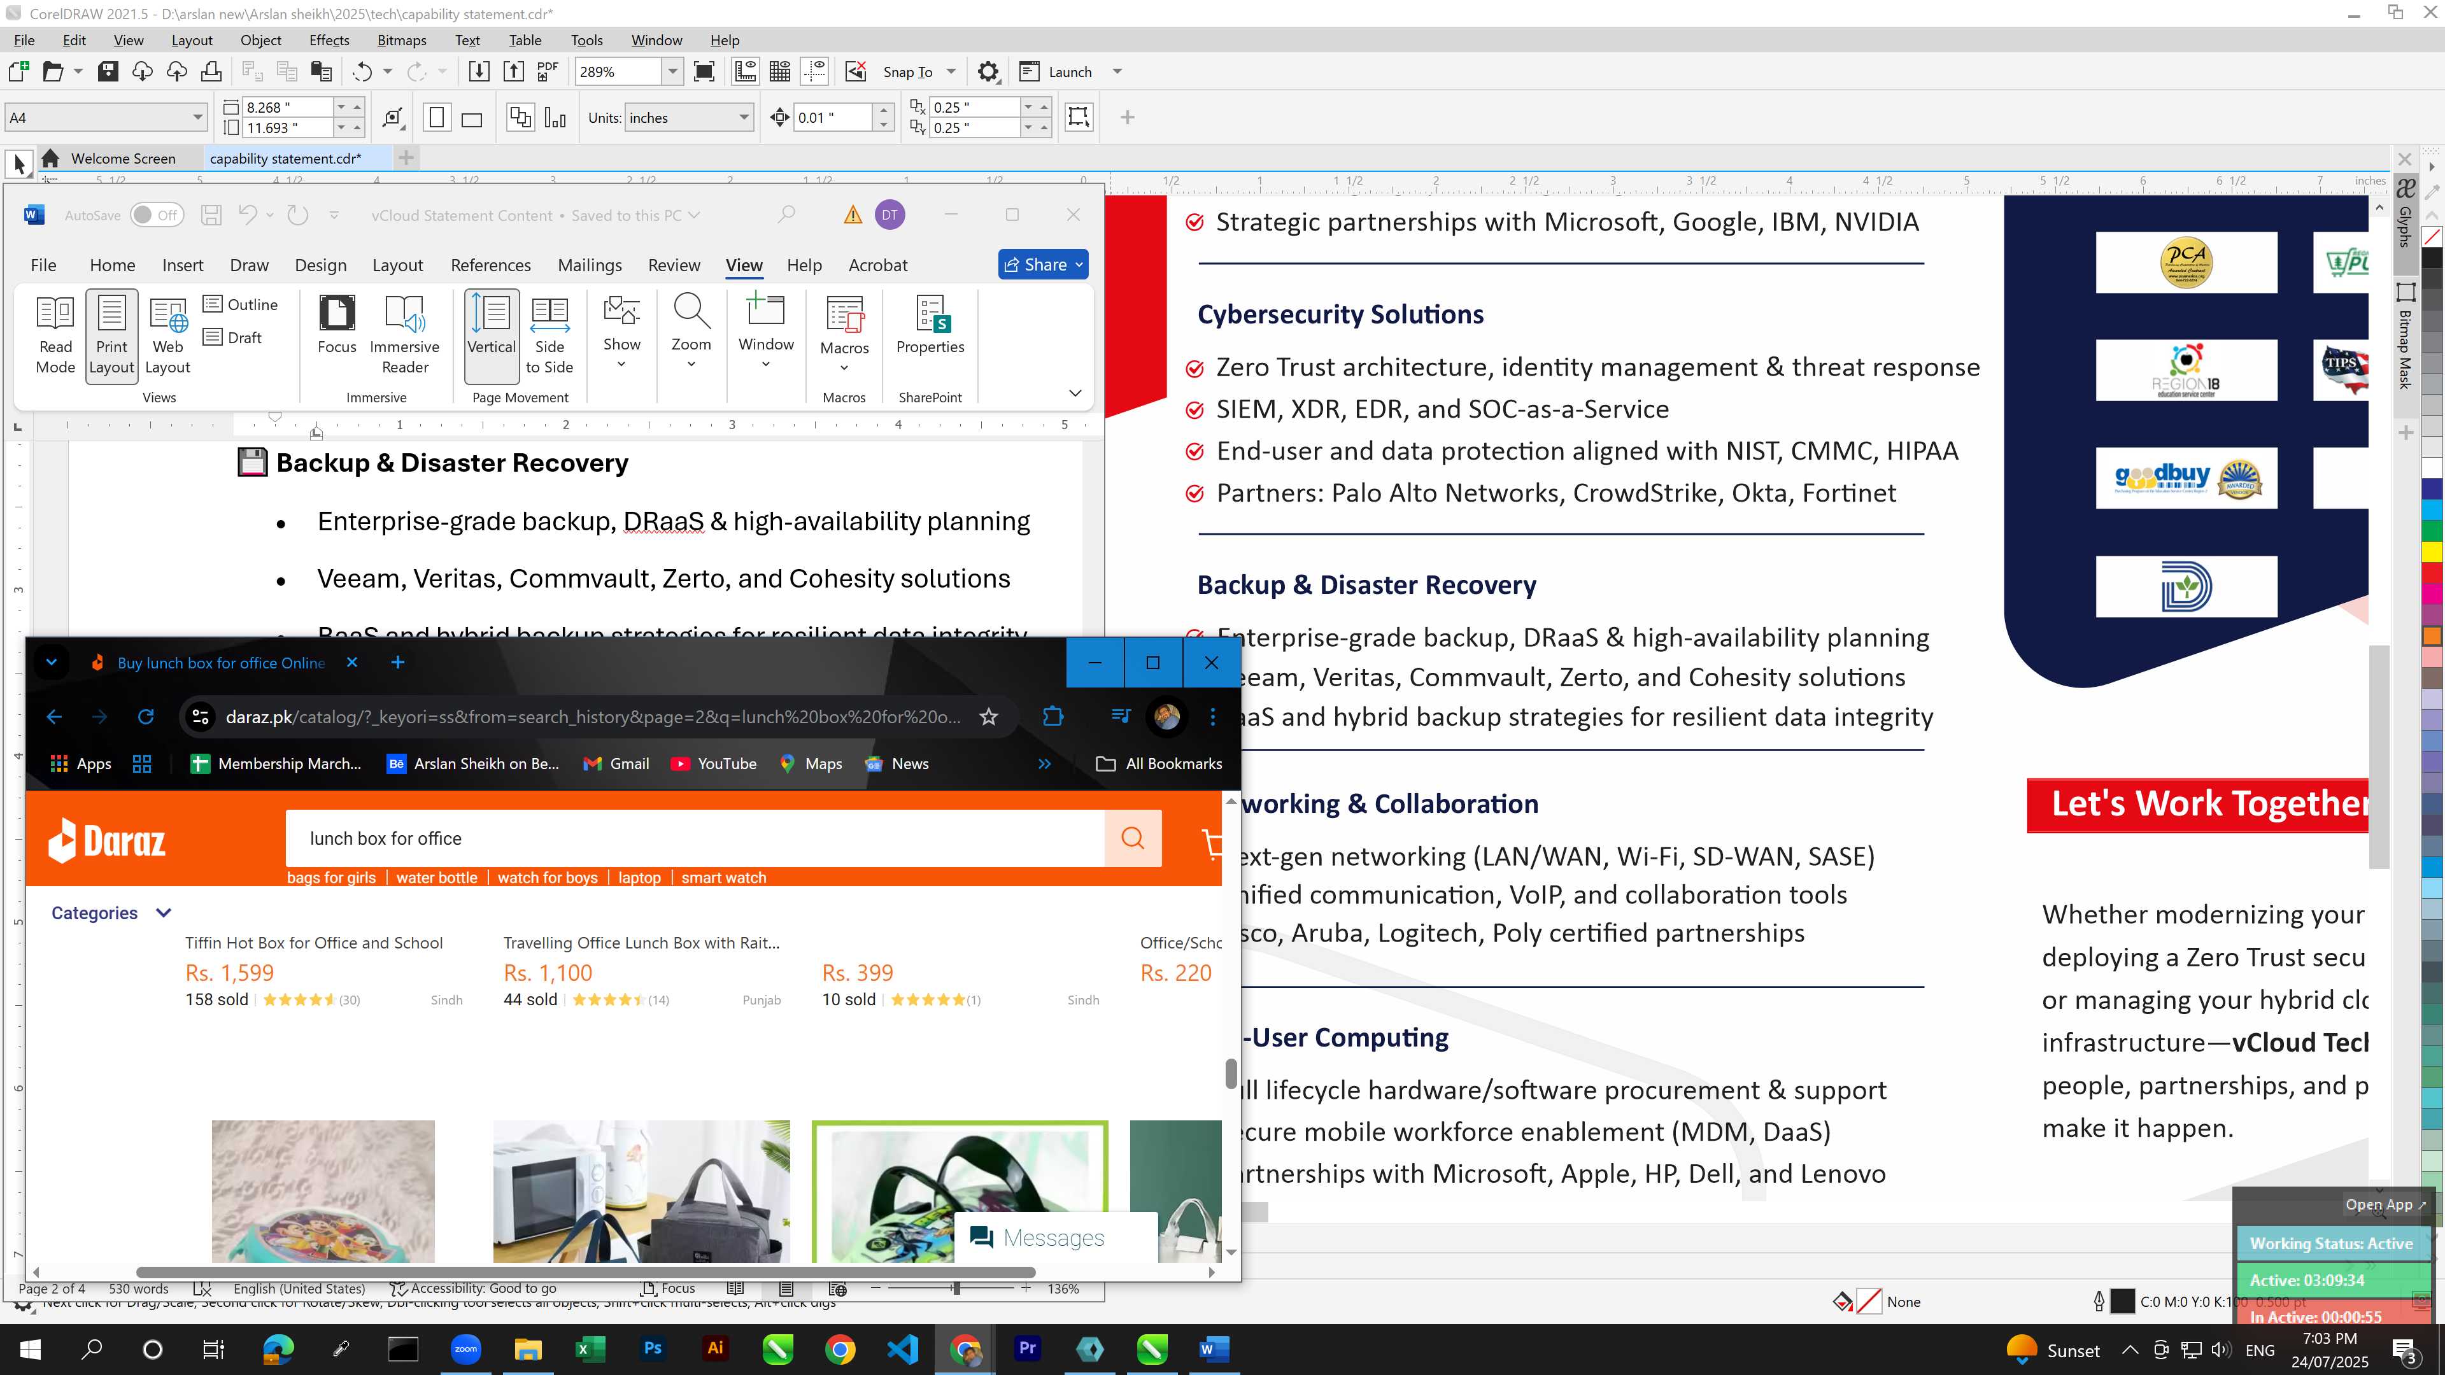Click the lunch box for office search field
This screenshot has height=1375, width=2445.
[x=695, y=838]
